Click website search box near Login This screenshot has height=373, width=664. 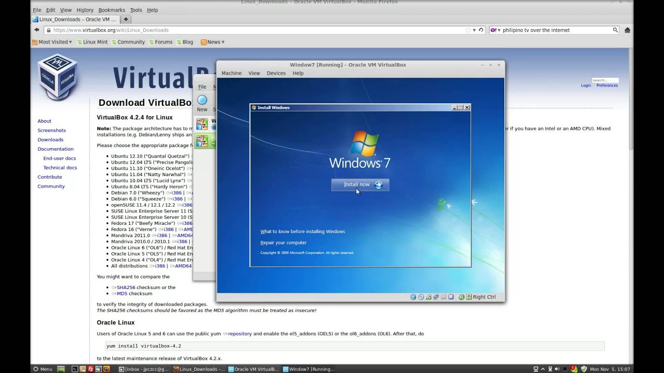pyautogui.click(x=605, y=80)
